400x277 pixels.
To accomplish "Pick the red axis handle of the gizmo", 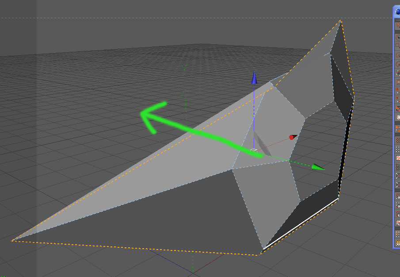I will coord(293,137).
